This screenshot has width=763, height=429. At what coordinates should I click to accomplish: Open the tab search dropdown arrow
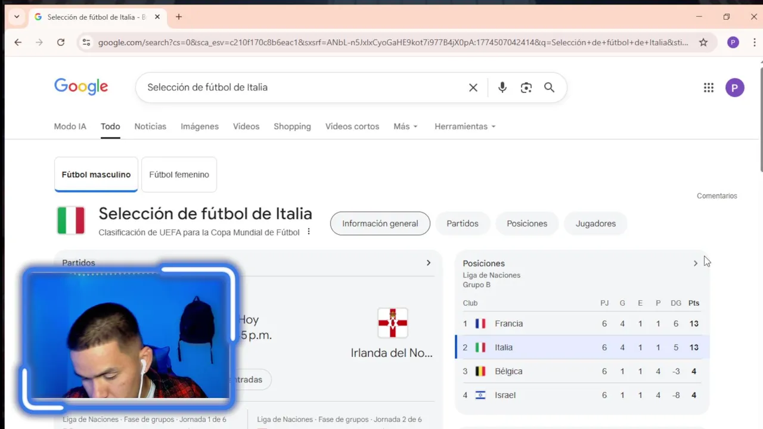(x=17, y=17)
